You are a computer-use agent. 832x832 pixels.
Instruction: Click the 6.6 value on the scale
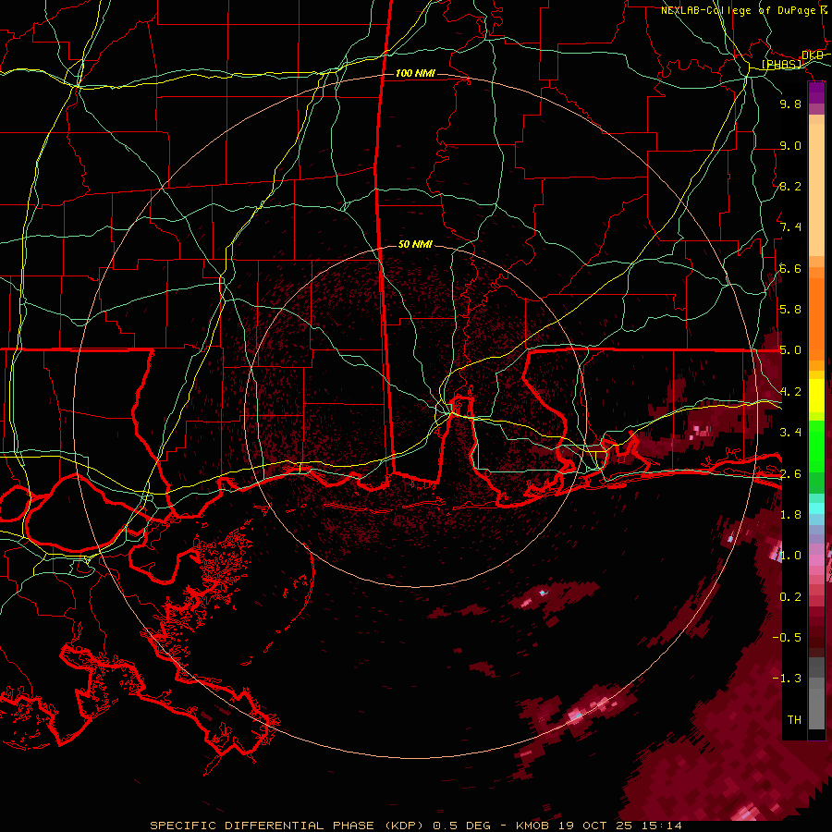(790, 268)
